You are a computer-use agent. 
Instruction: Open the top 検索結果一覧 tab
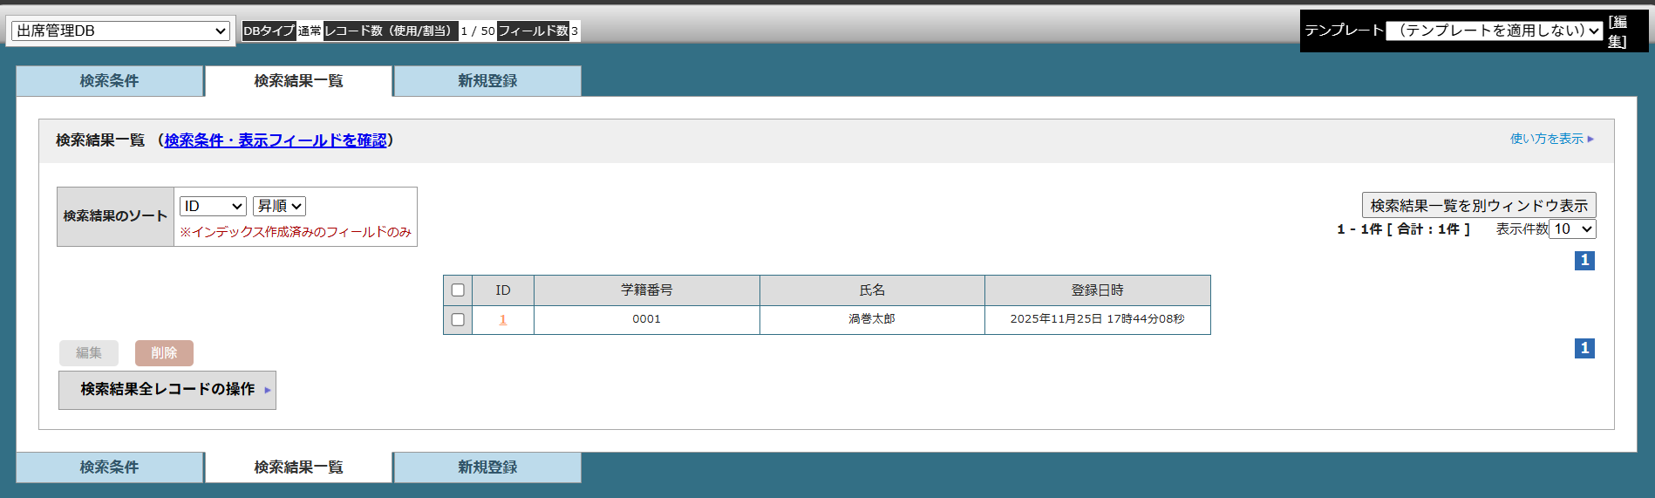pos(298,81)
